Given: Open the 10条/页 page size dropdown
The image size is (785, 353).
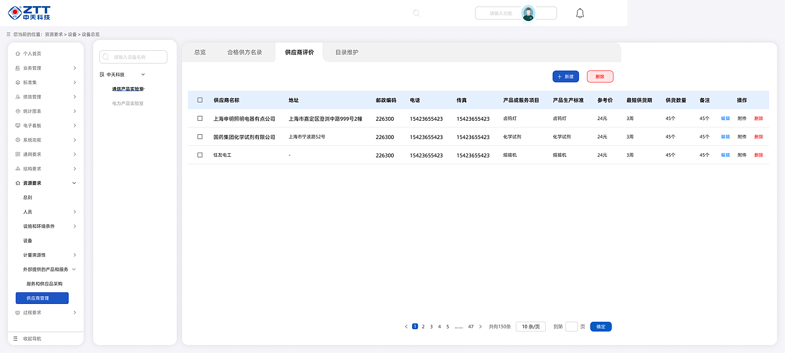Looking at the screenshot, I should tap(530, 326).
